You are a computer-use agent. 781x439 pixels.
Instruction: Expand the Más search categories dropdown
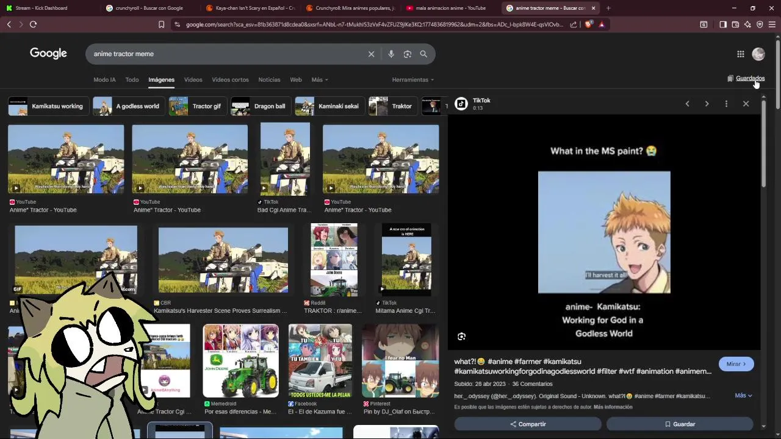tap(320, 80)
